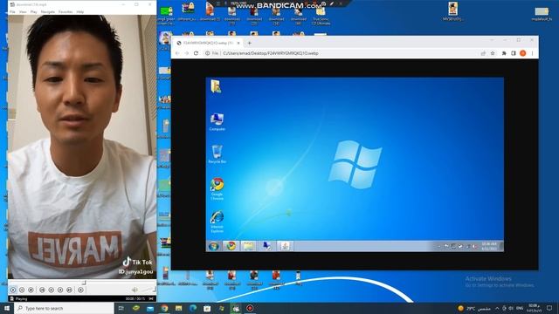Open a new Chrome tab with the plus button

(x=250, y=43)
